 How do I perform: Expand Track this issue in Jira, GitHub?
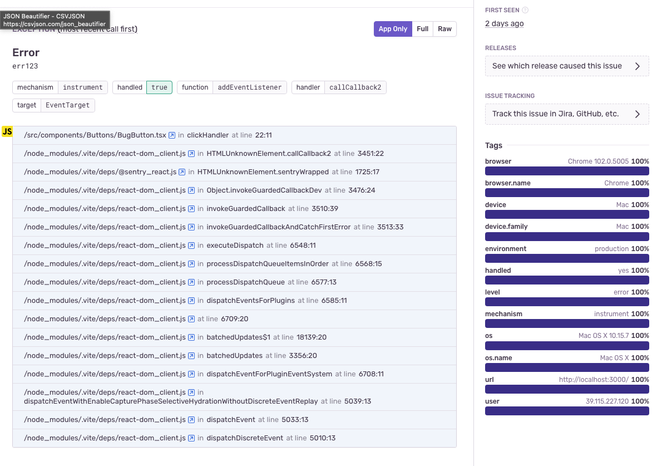(x=566, y=114)
